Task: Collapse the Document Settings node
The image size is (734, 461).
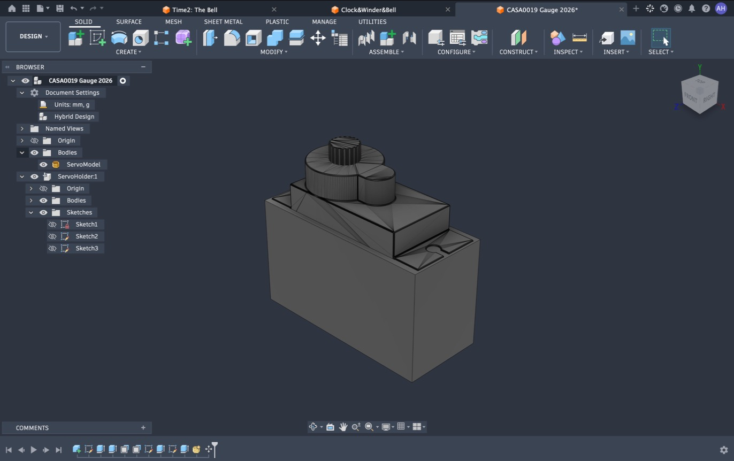Action: 22,93
